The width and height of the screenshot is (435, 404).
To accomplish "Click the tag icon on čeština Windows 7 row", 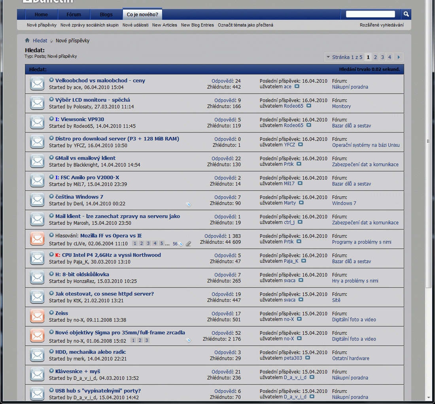I will click(188, 204).
